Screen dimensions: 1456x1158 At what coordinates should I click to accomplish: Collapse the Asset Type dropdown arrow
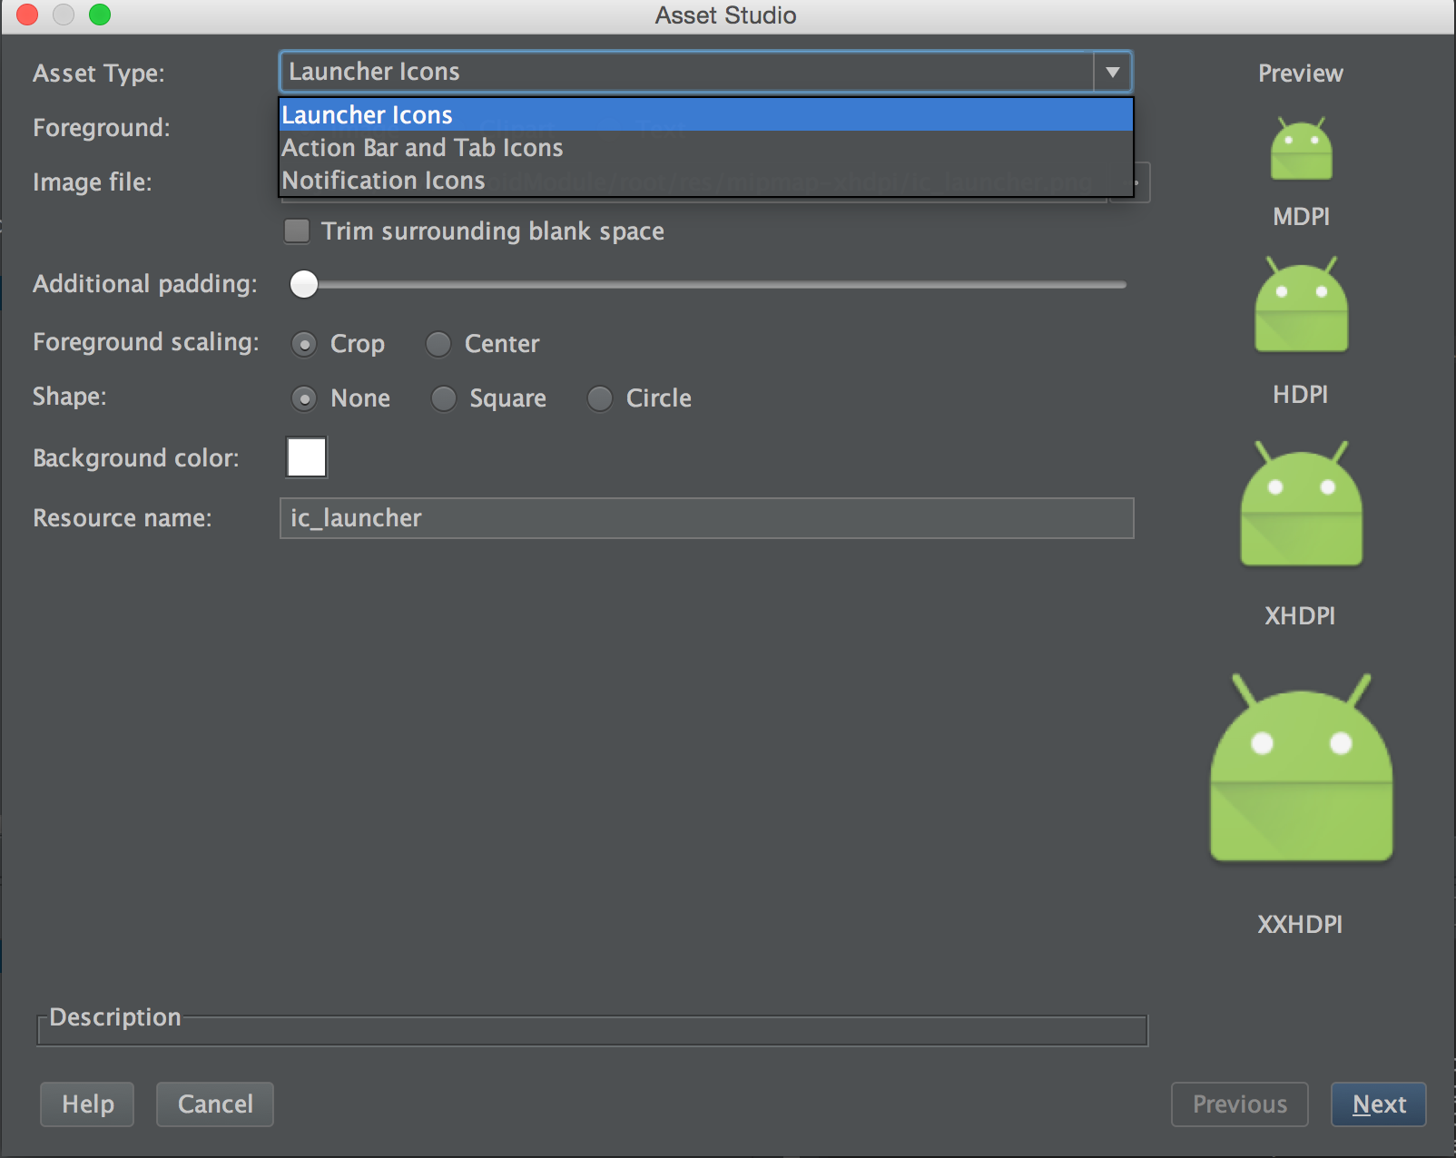(1112, 72)
